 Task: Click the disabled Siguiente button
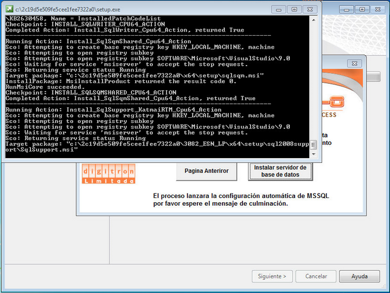(x=272, y=277)
